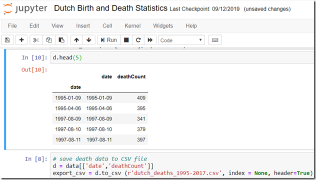The height and width of the screenshot is (180, 316).
Task: Select index cell 1997-08-11
Action: [68, 140]
